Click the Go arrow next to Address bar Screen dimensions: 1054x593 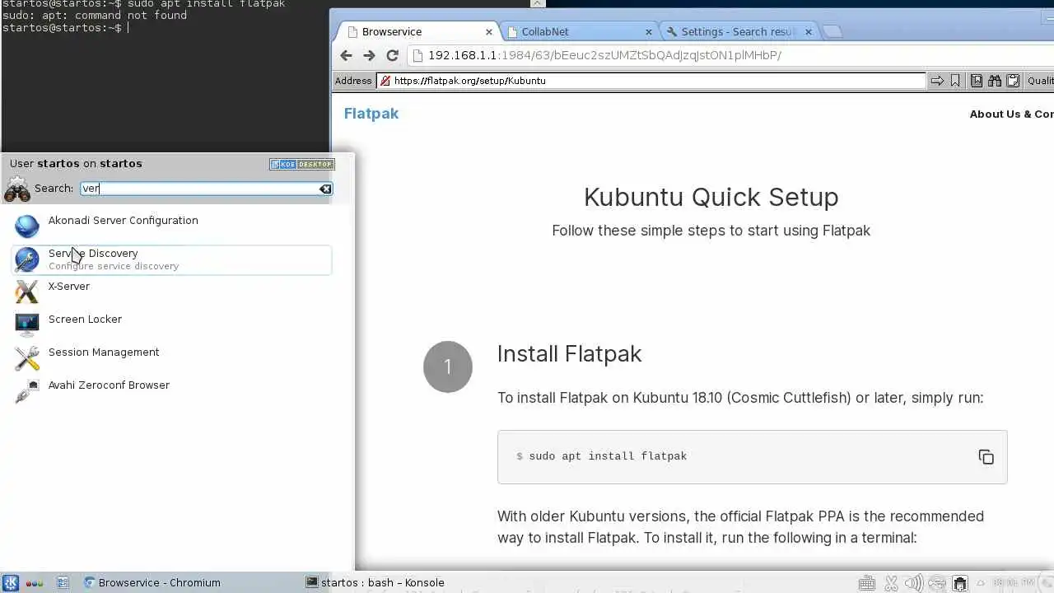tap(937, 81)
